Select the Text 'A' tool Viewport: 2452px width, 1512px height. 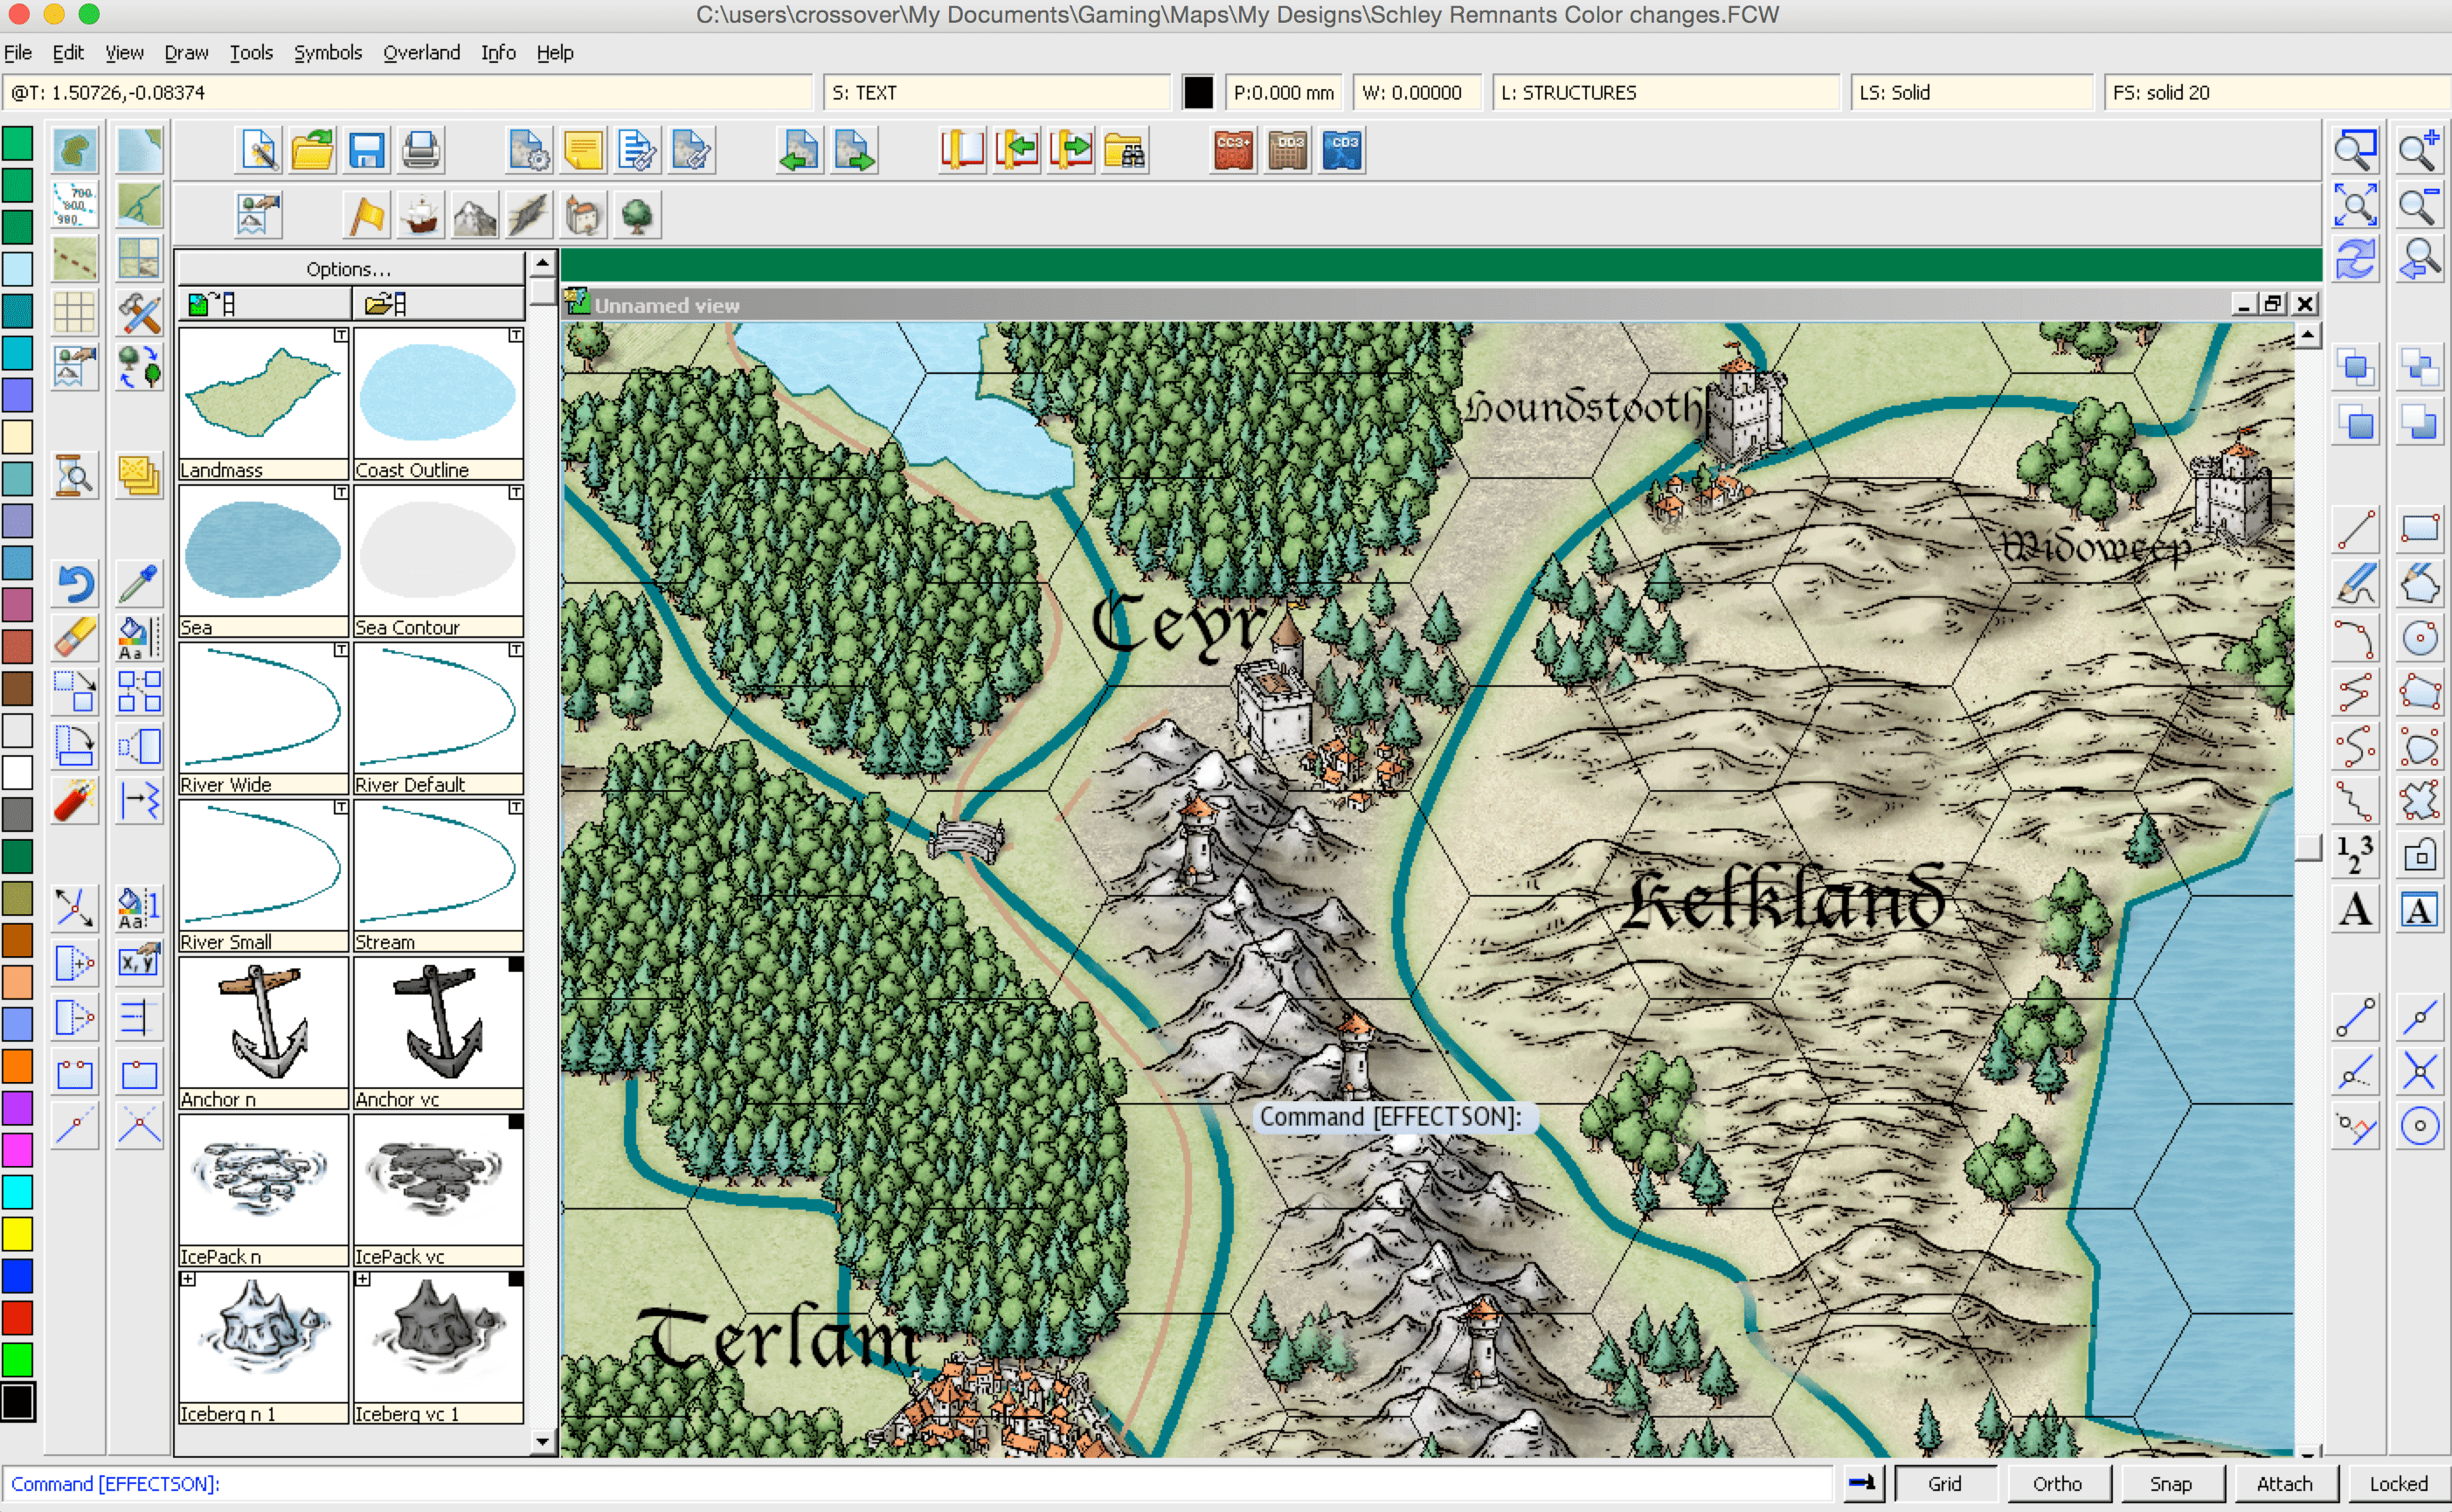(2355, 910)
